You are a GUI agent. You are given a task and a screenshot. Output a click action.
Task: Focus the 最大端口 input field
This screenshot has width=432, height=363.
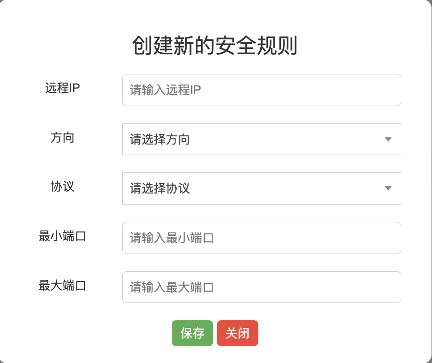(x=261, y=287)
